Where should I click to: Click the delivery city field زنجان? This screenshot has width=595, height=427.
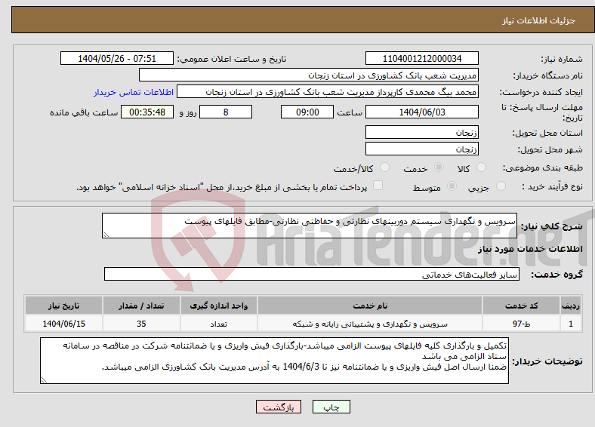pos(421,149)
